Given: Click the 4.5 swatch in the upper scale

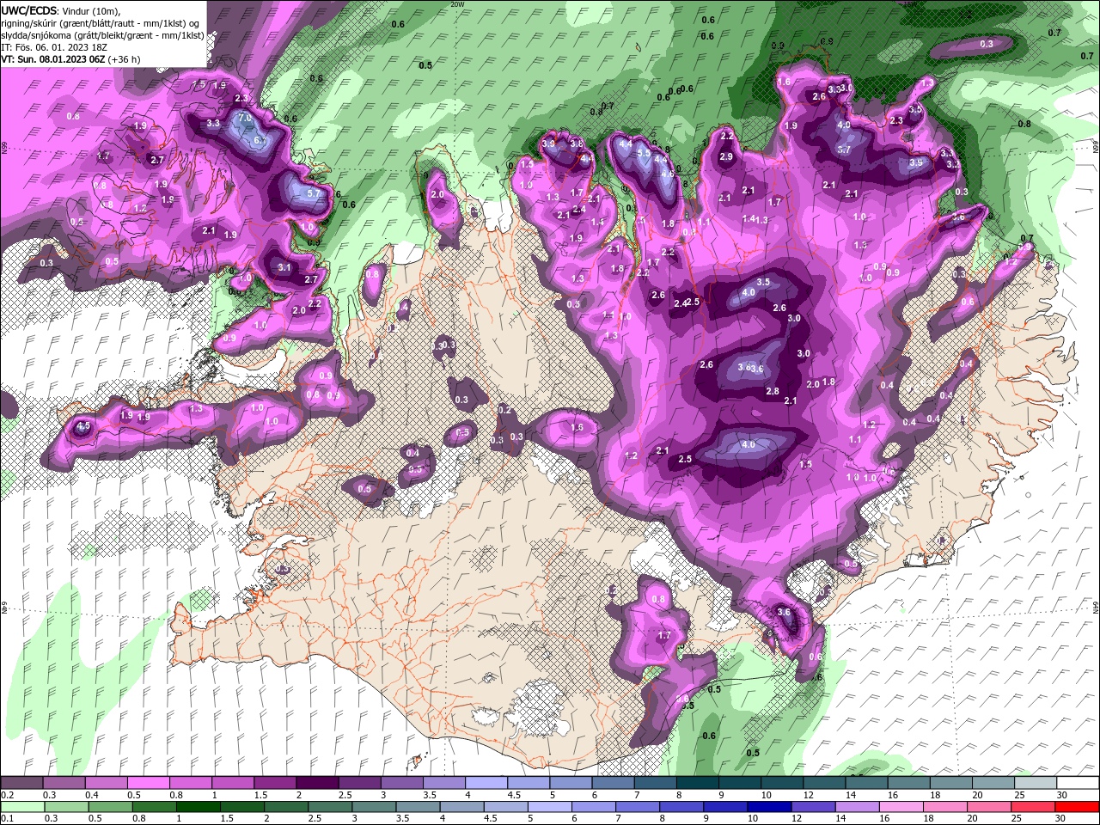Looking at the screenshot, I should (529, 782).
